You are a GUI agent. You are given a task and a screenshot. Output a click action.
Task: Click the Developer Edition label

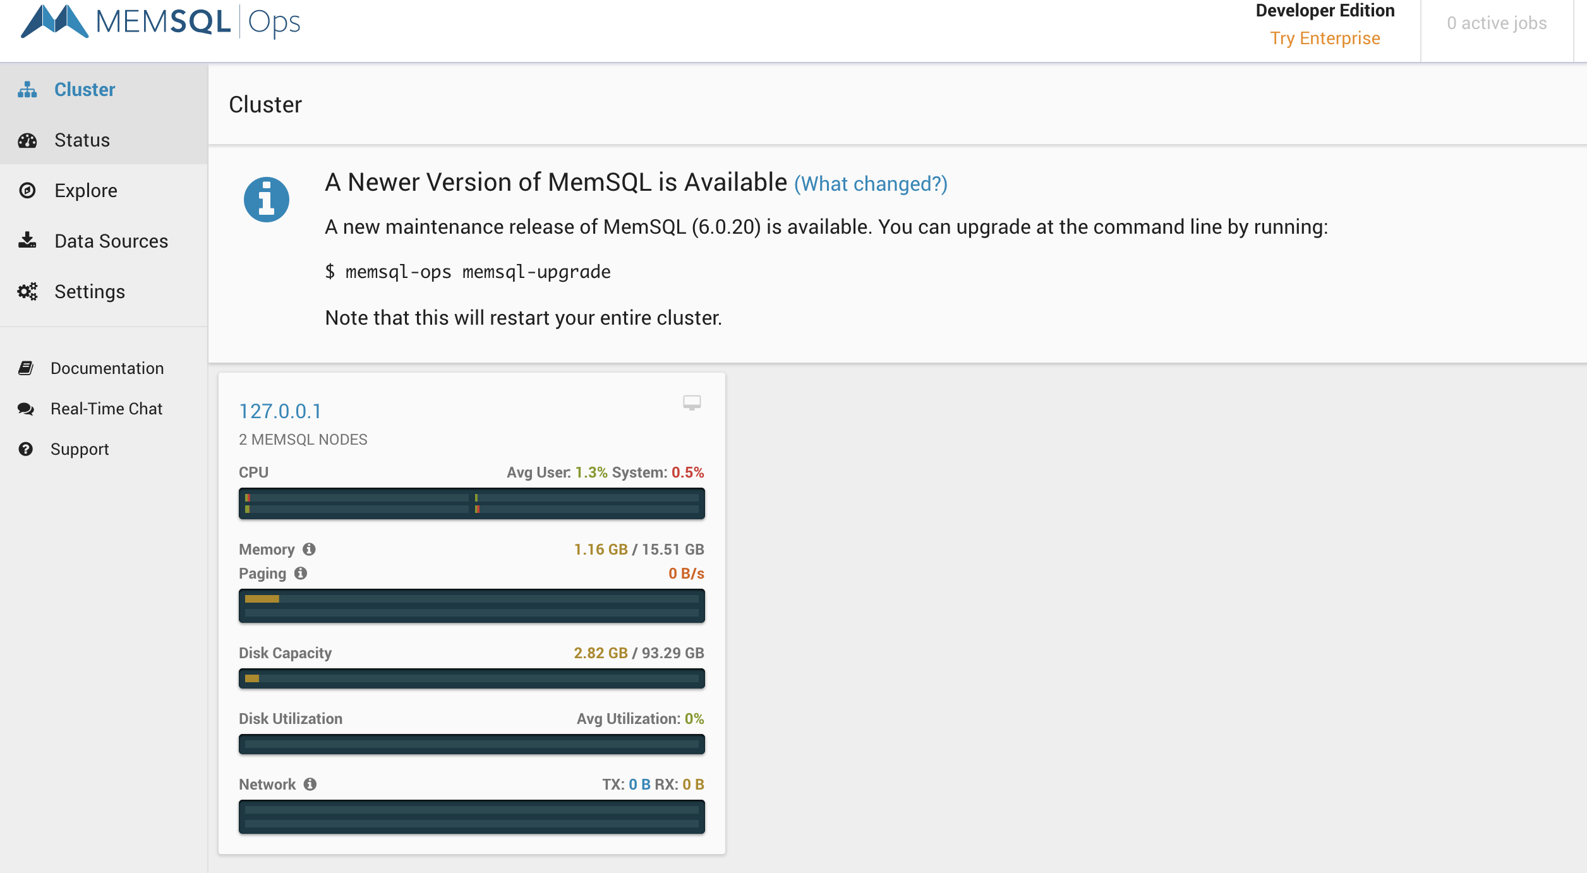tap(1325, 11)
